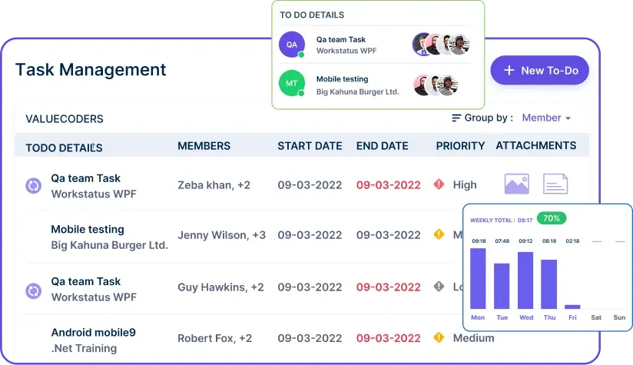
Task: Open the image attachment icon
Action: point(517,184)
